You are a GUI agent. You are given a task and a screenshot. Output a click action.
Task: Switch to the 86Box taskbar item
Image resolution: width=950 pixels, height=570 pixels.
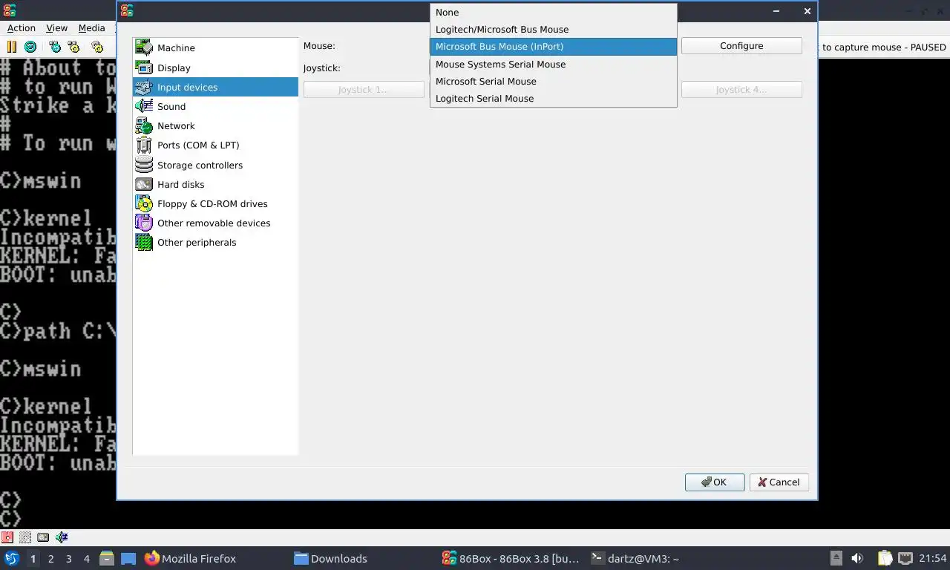point(511,559)
